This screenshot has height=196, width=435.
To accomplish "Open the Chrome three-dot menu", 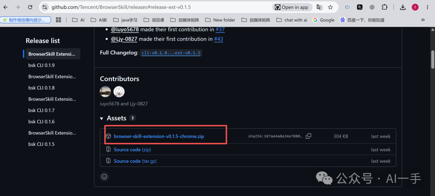I will pyautogui.click(x=427, y=7).
